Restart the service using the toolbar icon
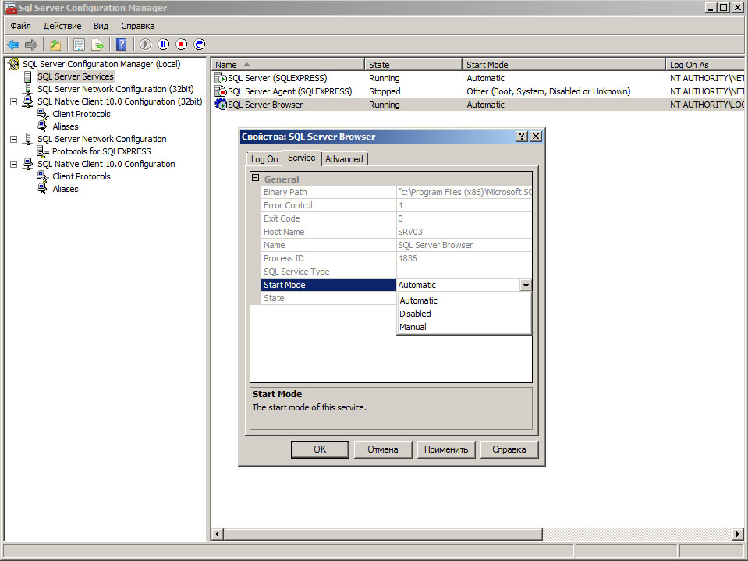748x561 pixels. 200,44
